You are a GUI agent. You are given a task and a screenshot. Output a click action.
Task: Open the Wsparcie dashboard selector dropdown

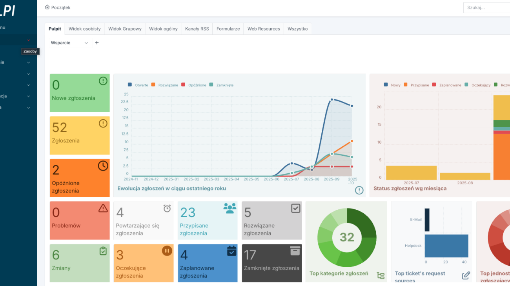point(70,43)
